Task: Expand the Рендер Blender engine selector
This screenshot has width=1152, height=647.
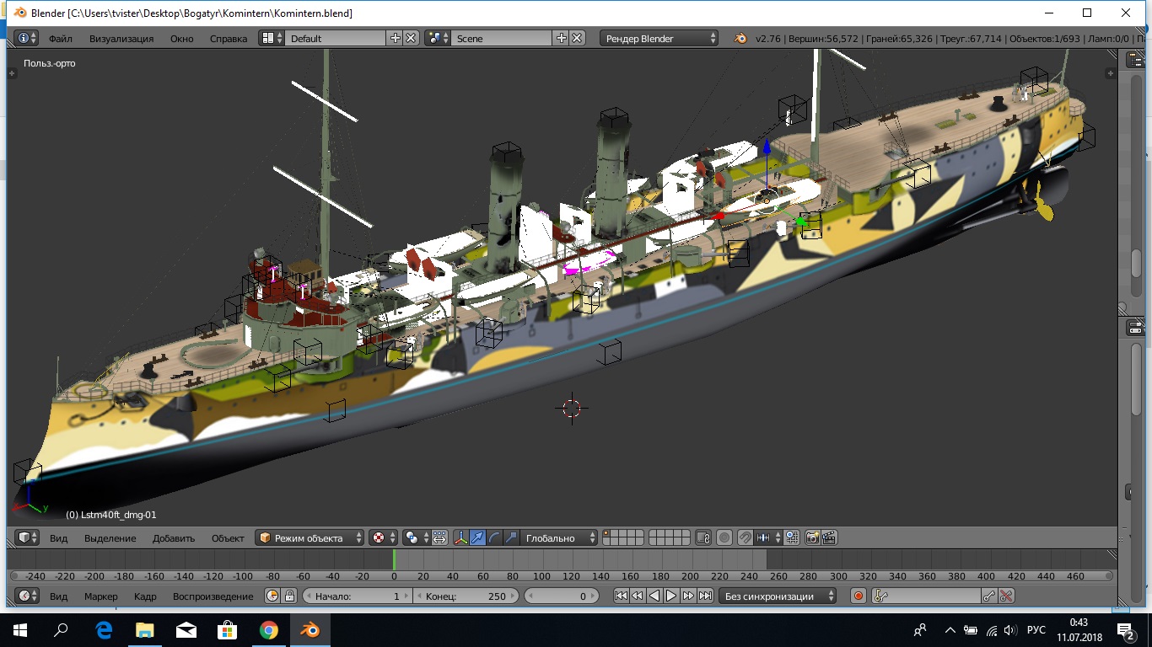Action: tap(659, 38)
